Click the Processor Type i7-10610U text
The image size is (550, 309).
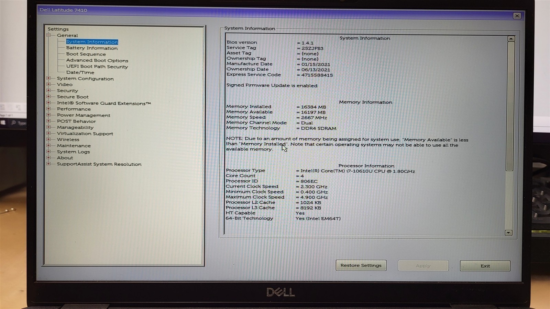(x=357, y=171)
